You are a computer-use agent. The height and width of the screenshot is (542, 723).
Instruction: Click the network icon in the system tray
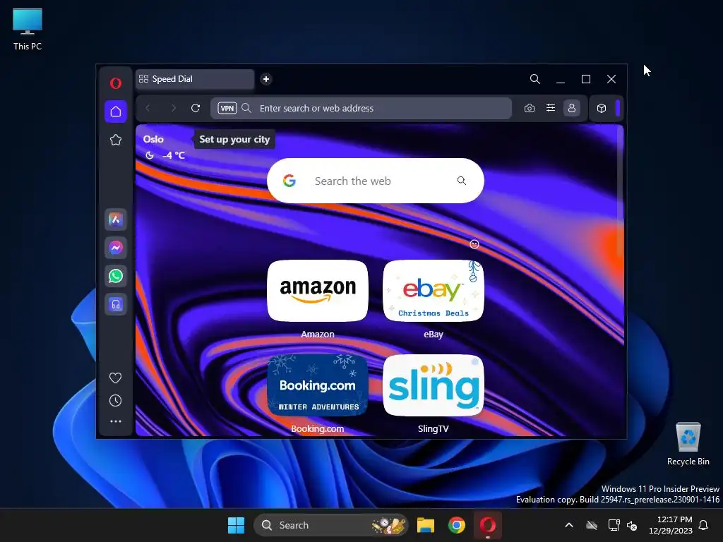[614, 525]
